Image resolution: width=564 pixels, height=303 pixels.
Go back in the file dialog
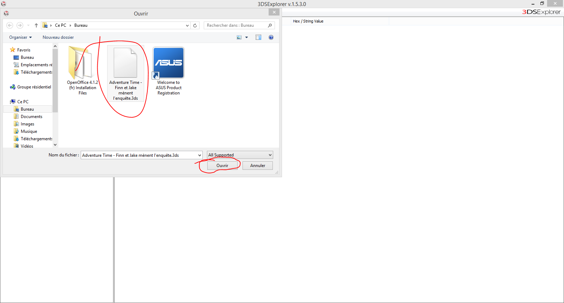coord(10,25)
